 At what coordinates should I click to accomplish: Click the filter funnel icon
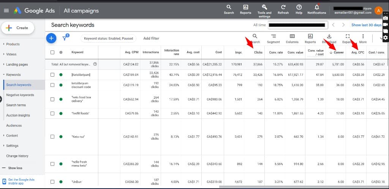[65, 38]
